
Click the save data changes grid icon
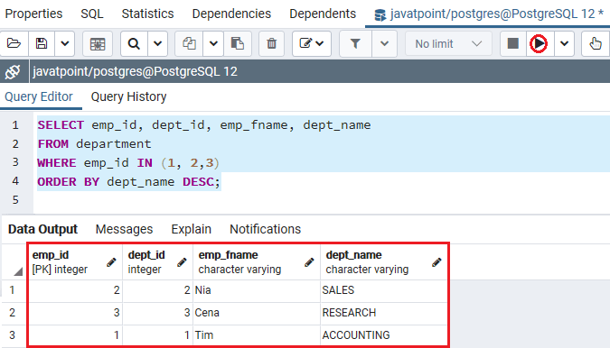click(98, 43)
